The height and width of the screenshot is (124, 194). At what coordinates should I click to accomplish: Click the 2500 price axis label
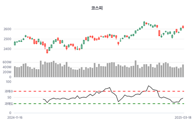coord(7,39)
